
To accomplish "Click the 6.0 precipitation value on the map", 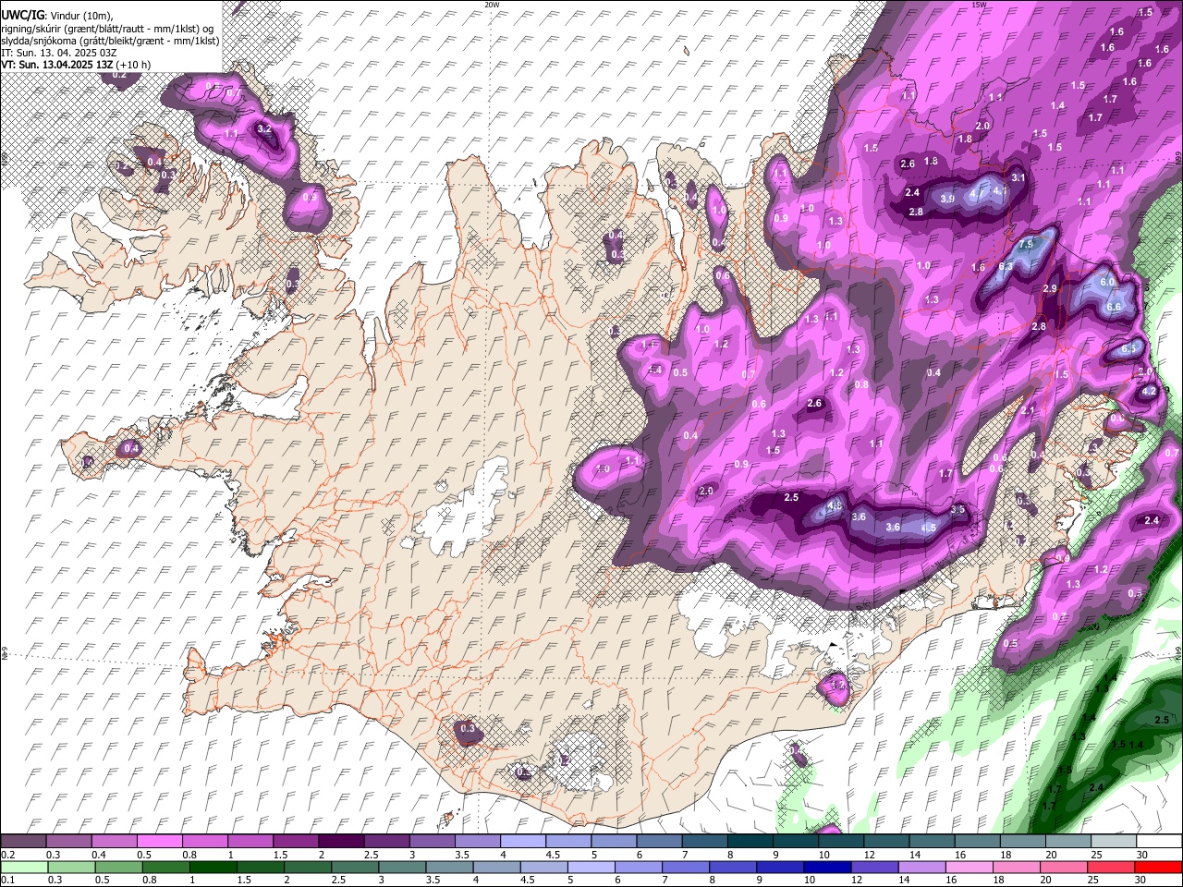I will click(1108, 282).
